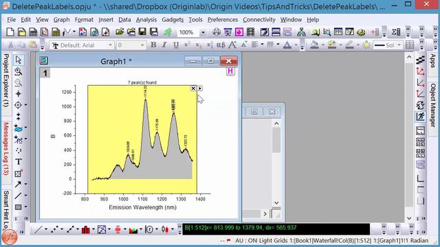440x247 pixels.
Task: Open the Slide Show of Graphs icon
Action: tap(228, 32)
